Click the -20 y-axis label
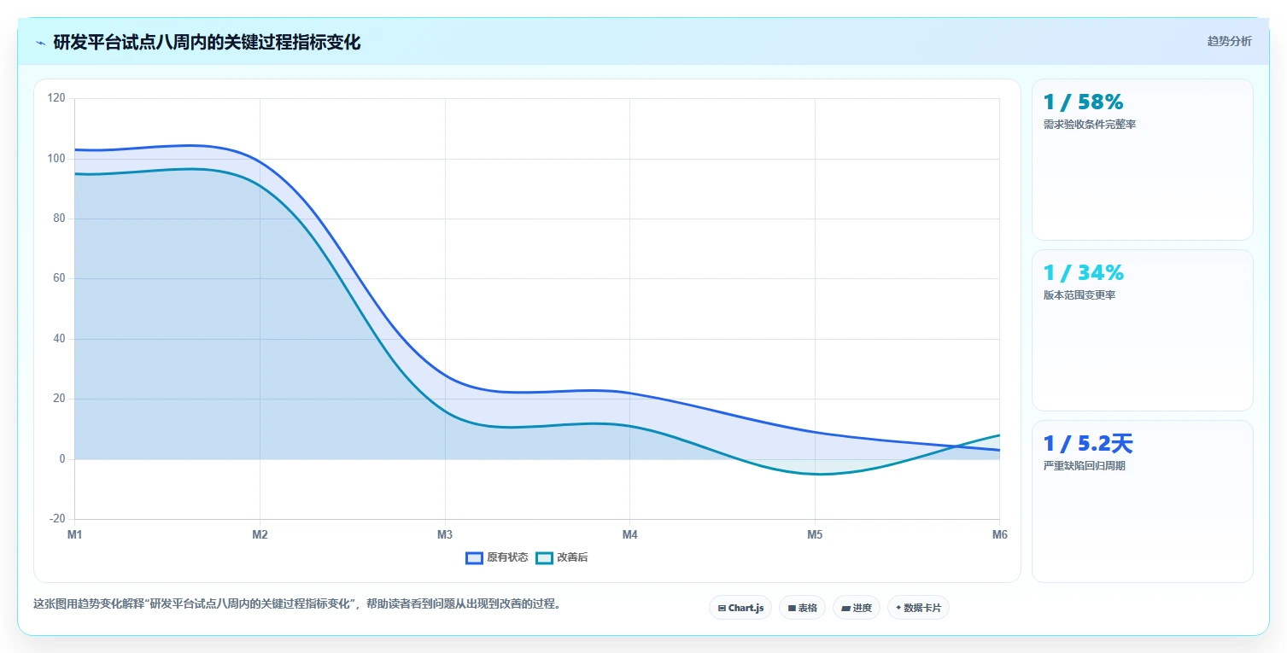This screenshot has height=653, width=1287. tap(57, 519)
